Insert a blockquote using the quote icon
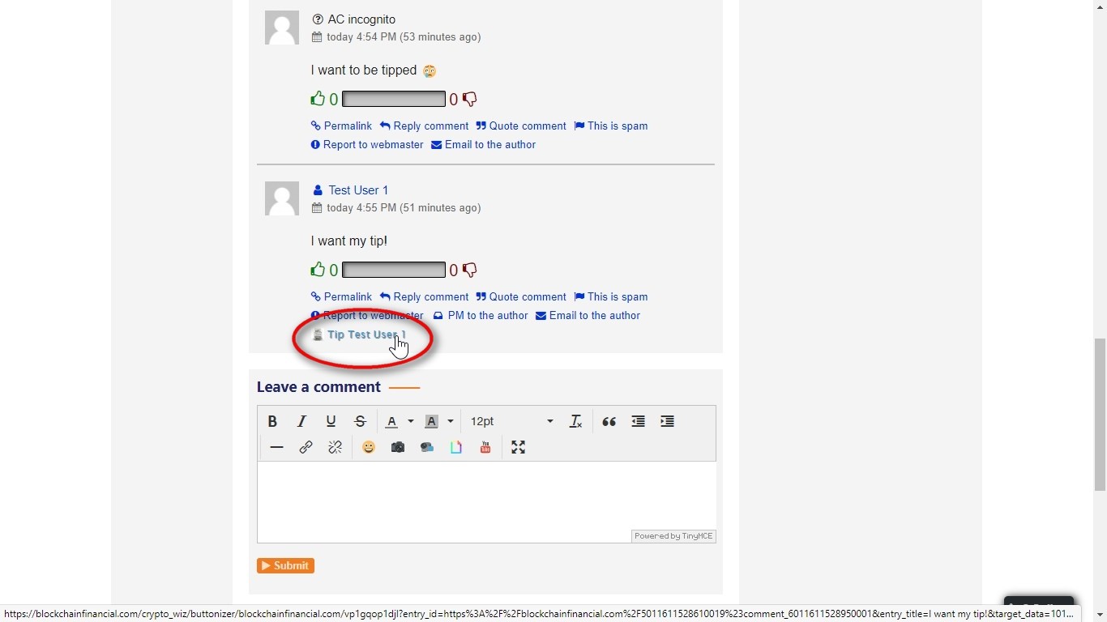 pos(609,421)
